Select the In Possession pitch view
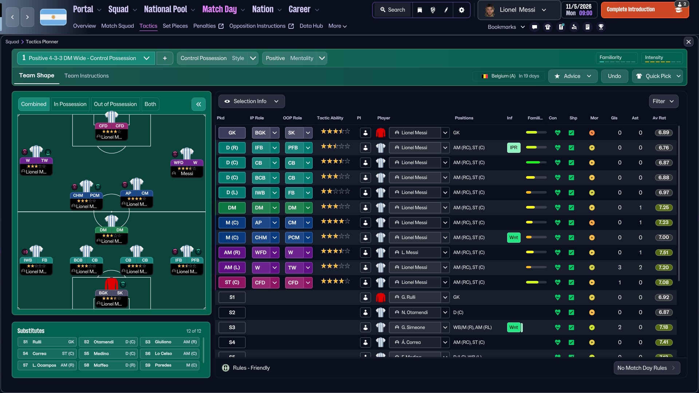This screenshot has height=393, width=699. click(x=70, y=104)
